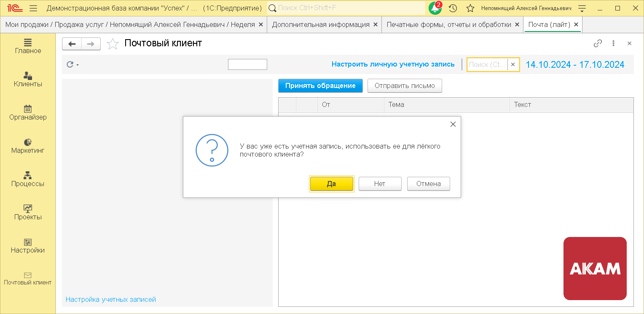Click Отправить письмо button
The height and width of the screenshot is (314, 644).
(405, 86)
